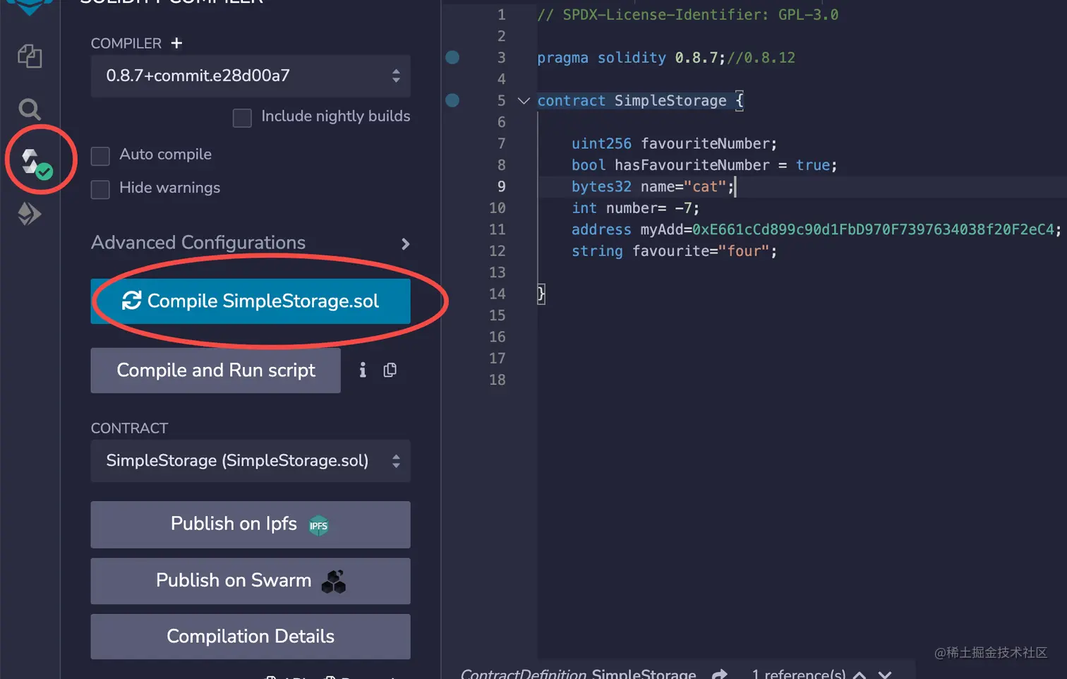Click the Publish on Ipfs button
Image resolution: width=1067 pixels, height=679 pixels.
click(251, 524)
